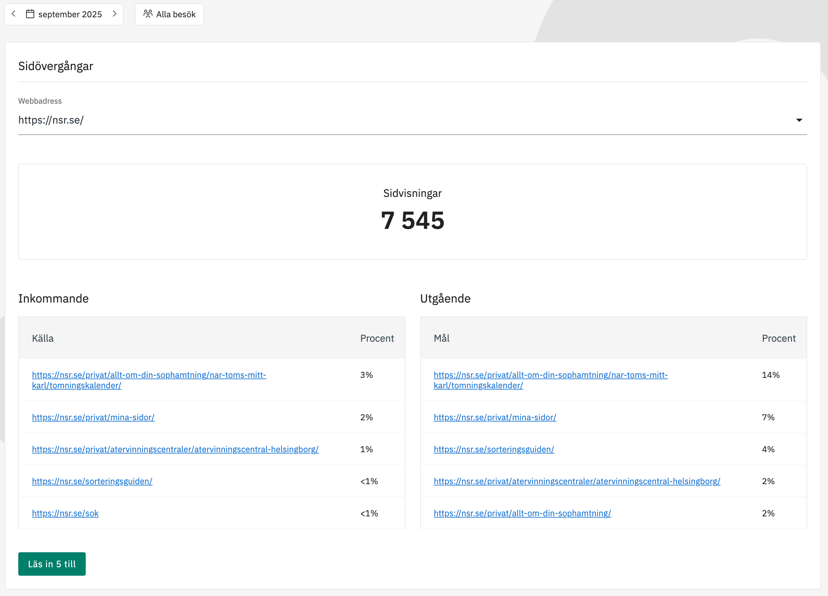Open outgoing mina-sidor target link

[495, 417]
